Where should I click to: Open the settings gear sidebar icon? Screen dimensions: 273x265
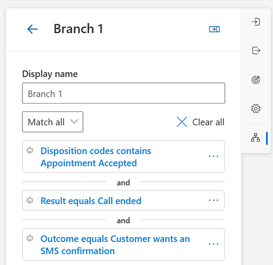coord(256,109)
